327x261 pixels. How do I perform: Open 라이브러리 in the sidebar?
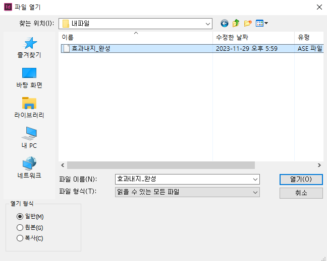pos(29,108)
